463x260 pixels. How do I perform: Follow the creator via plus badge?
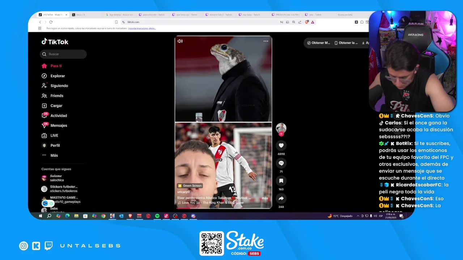(281, 134)
